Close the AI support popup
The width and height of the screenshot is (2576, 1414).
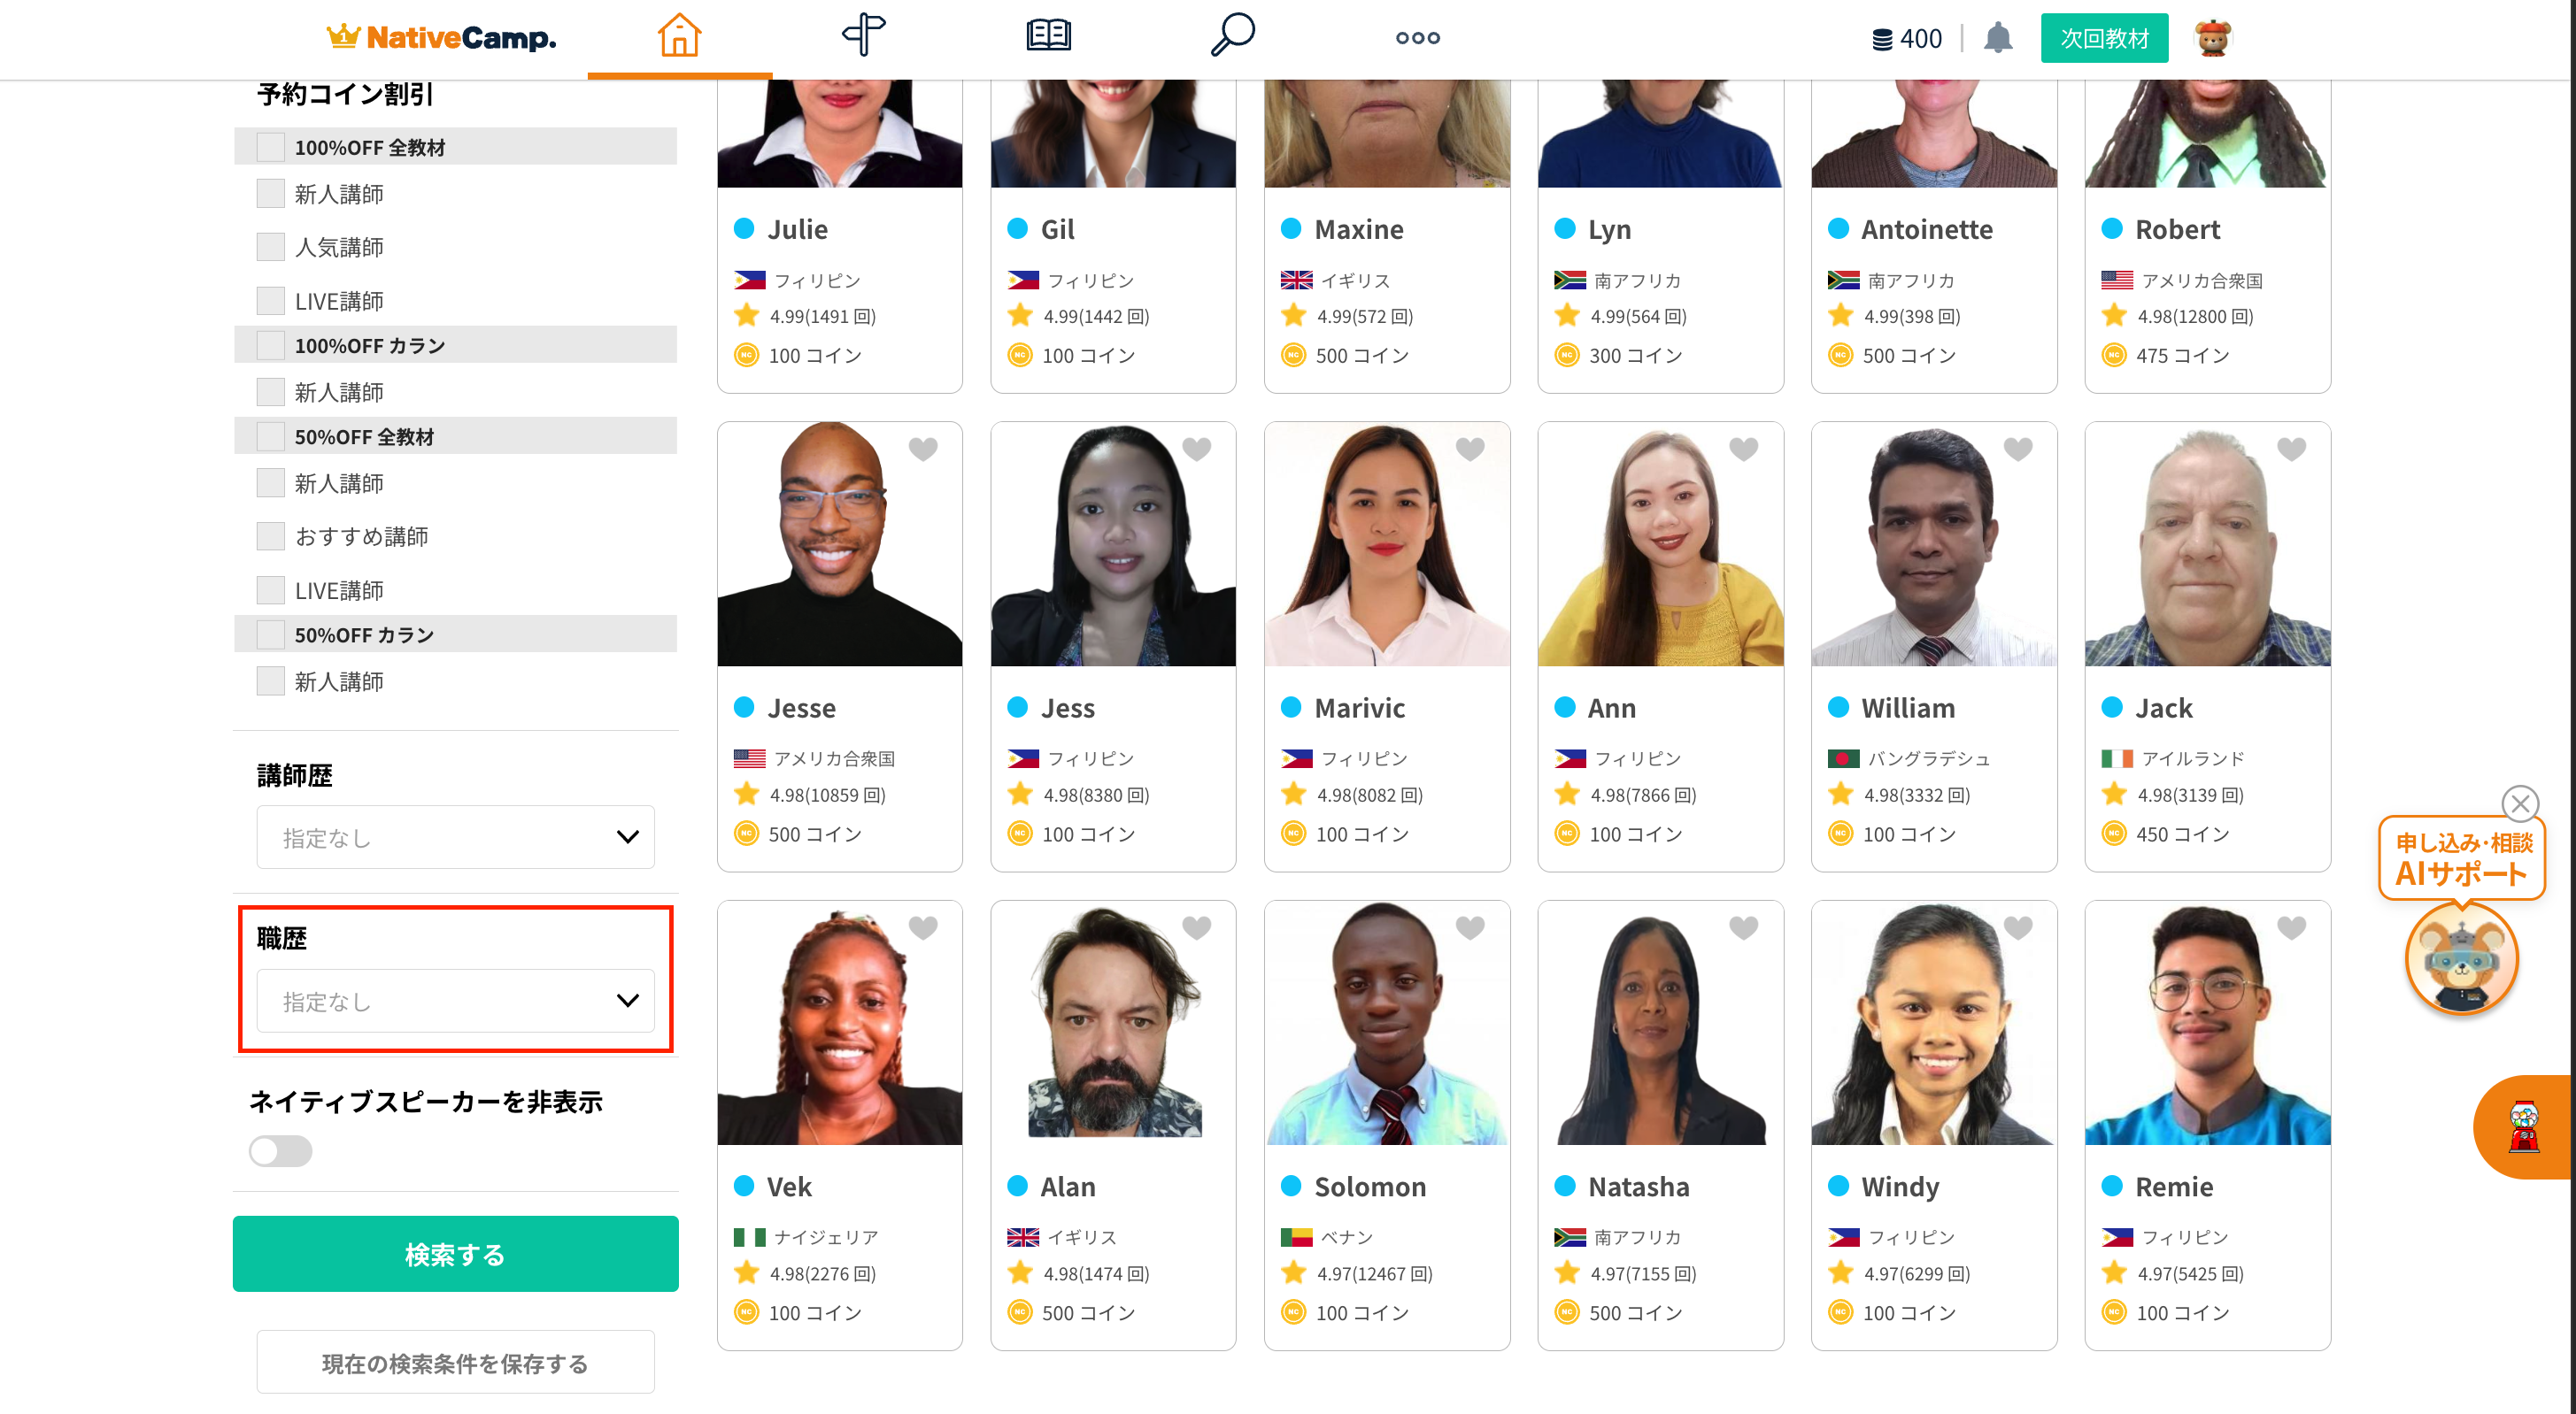(x=2519, y=803)
